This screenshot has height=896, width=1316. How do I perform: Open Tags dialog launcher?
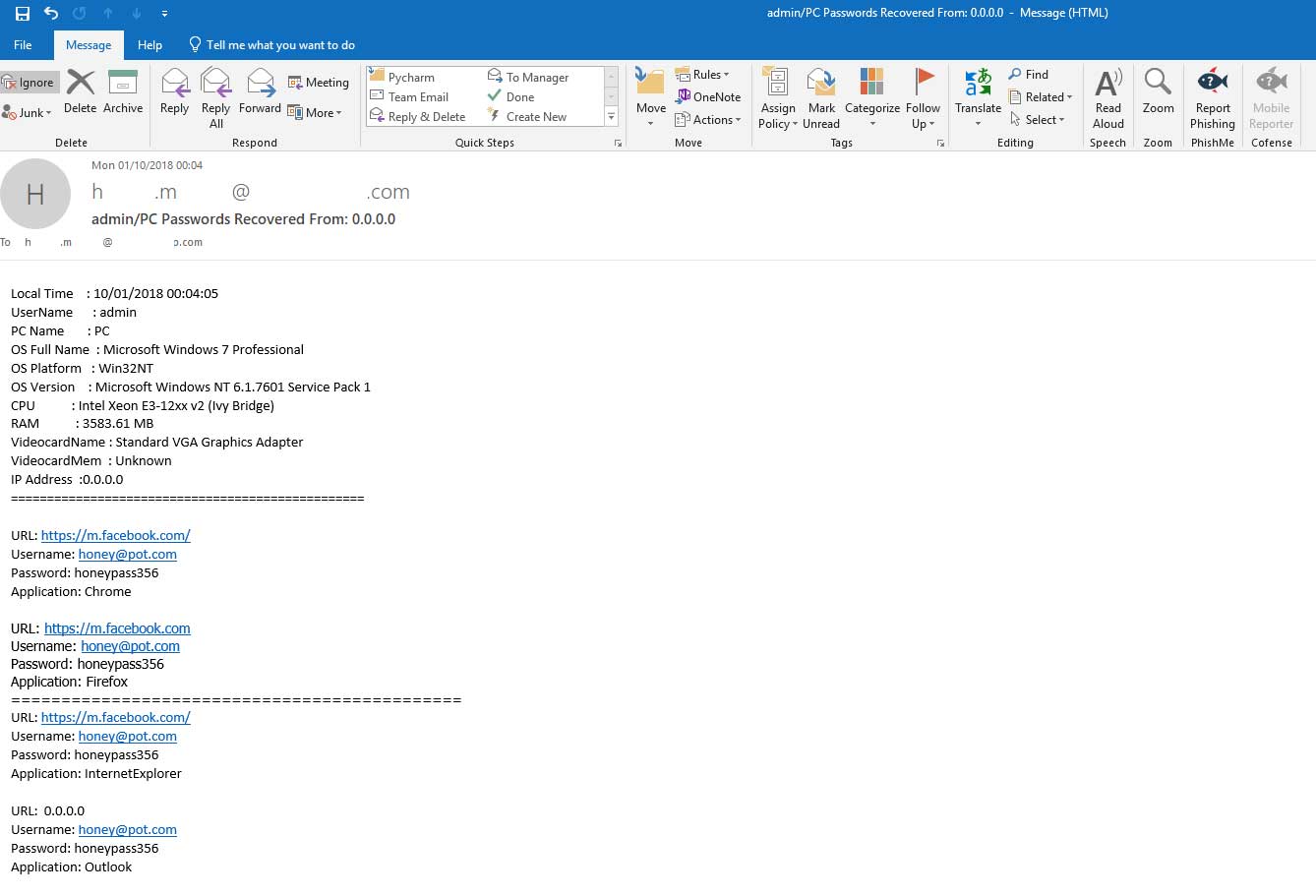[941, 144]
